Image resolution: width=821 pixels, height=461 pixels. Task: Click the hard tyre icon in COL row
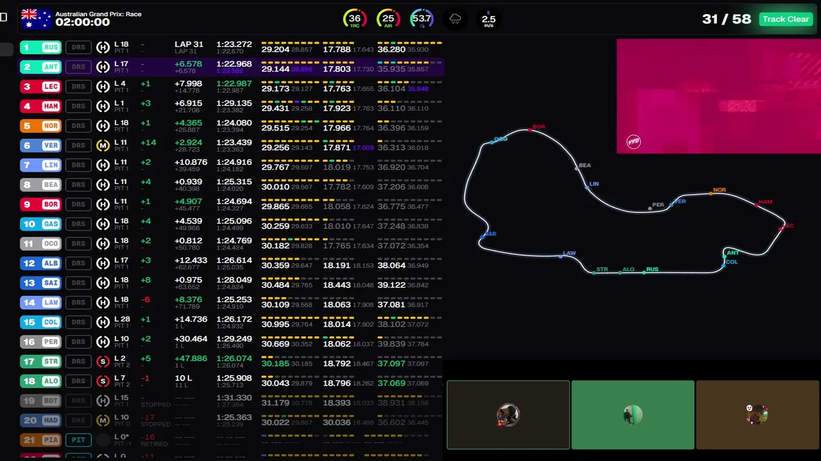(103, 322)
